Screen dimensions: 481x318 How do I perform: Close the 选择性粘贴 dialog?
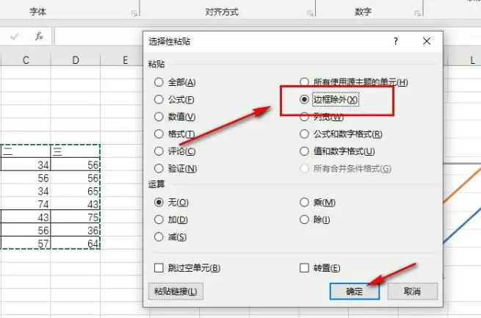coord(427,41)
